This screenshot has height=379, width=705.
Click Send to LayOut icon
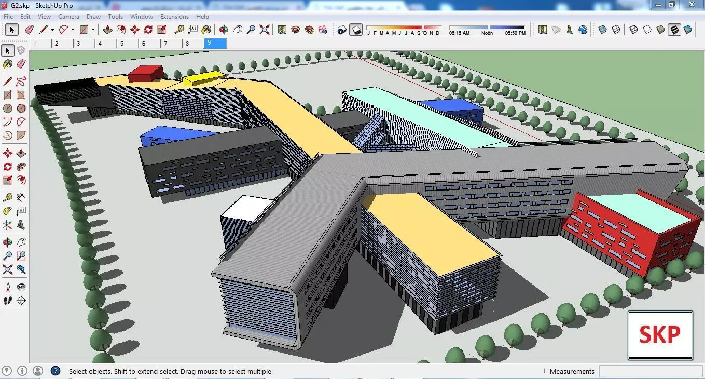click(x=323, y=30)
